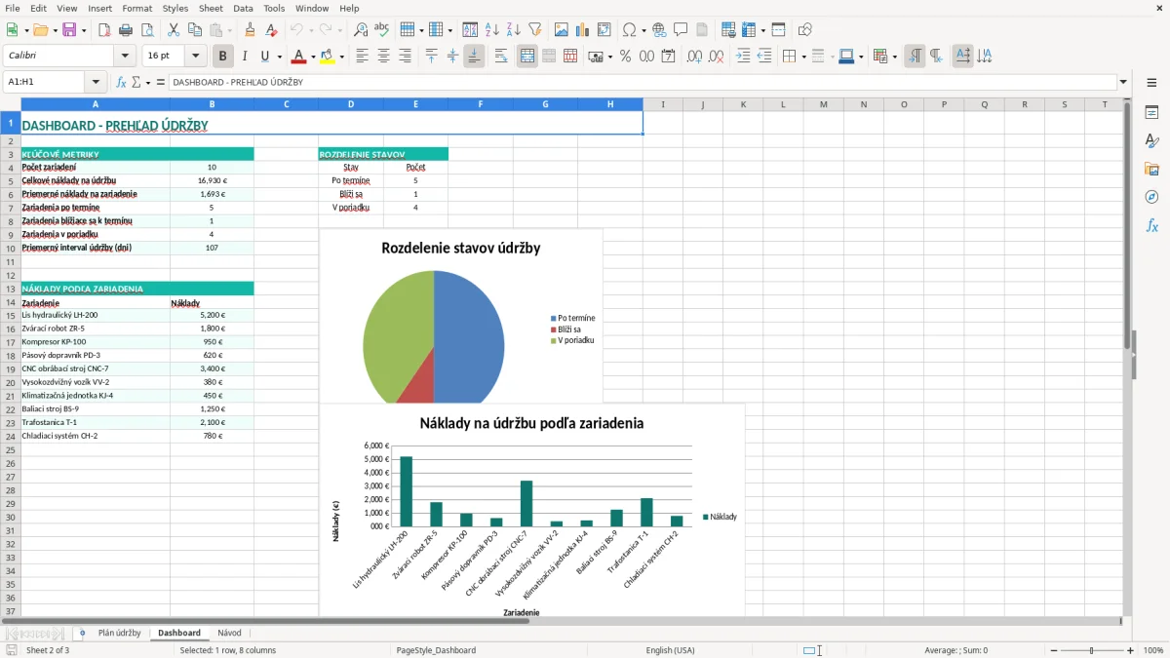
Task: Align the cell contents to the left
Action: click(363, 57)
